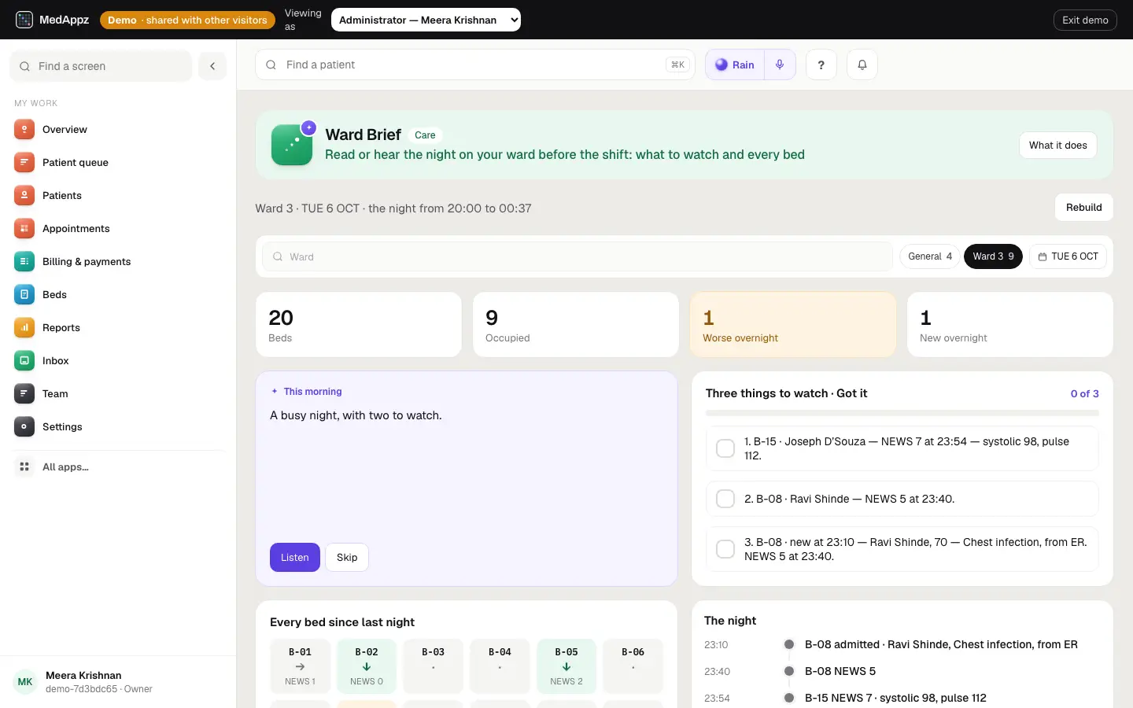Click the Three things progress bar
The height and width of the screenshot is (708, 1133).
tap(902, 413)
